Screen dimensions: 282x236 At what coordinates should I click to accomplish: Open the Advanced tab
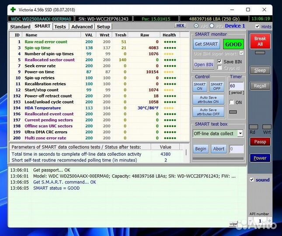82,27
